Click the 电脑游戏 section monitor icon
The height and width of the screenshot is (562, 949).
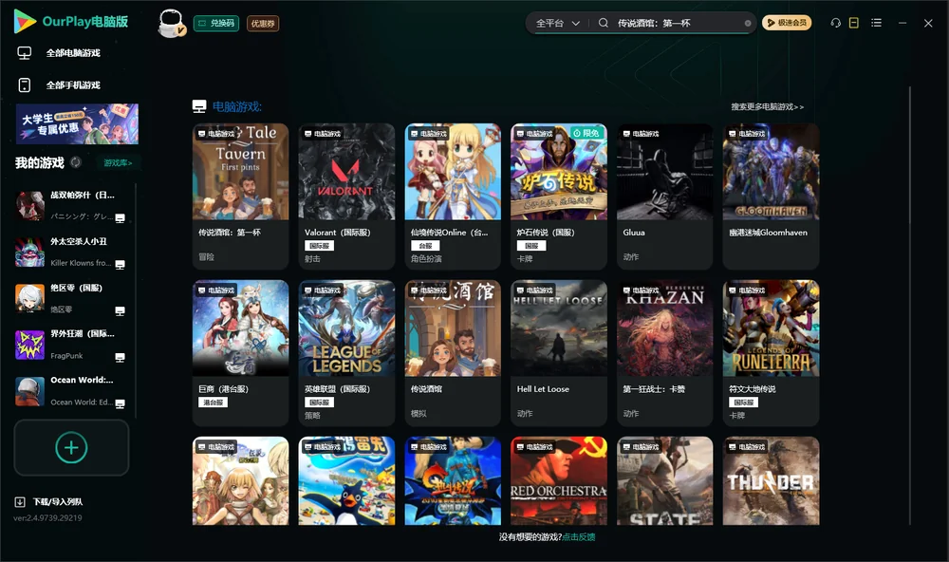(199, 106)
